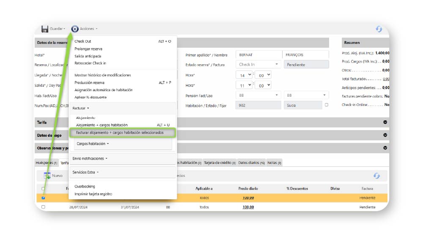The image size is (423, 236).
Task: Click the Nuevo calendar-plus icon
Action: coord(47,176)
